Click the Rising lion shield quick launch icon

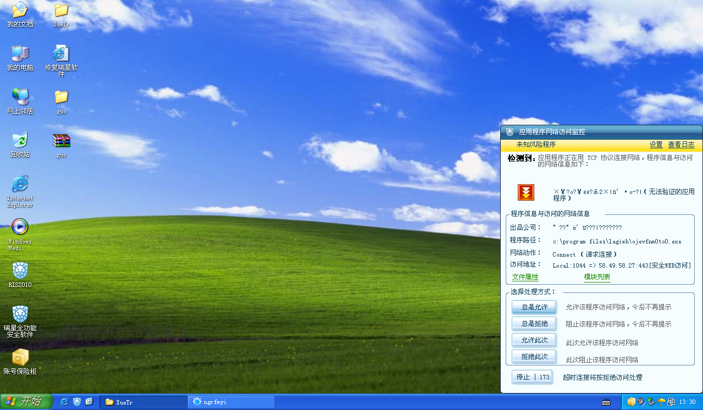(x=77, y=402)
